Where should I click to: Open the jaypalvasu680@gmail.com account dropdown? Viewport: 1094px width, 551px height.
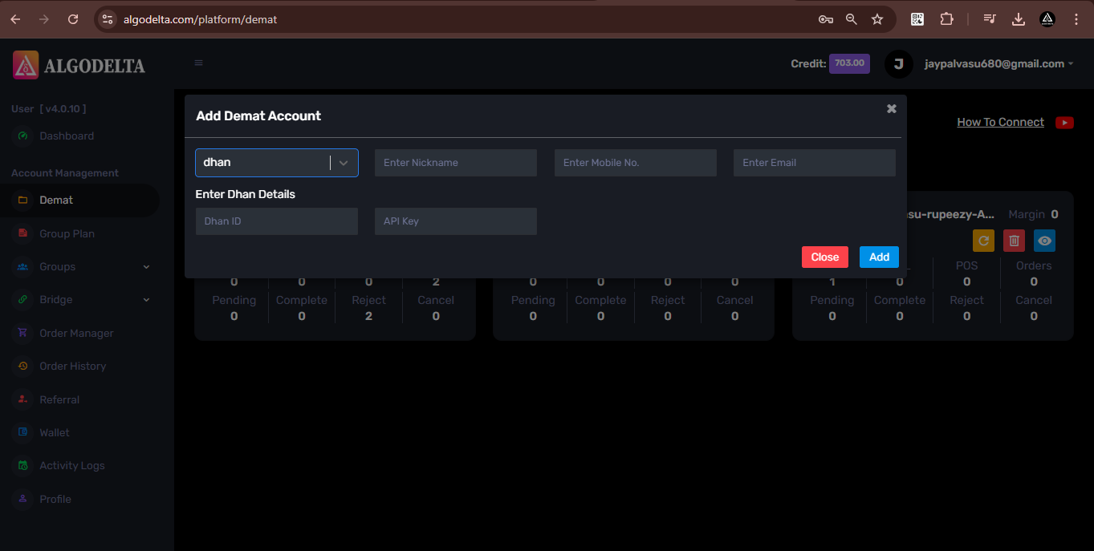[999, 63]
